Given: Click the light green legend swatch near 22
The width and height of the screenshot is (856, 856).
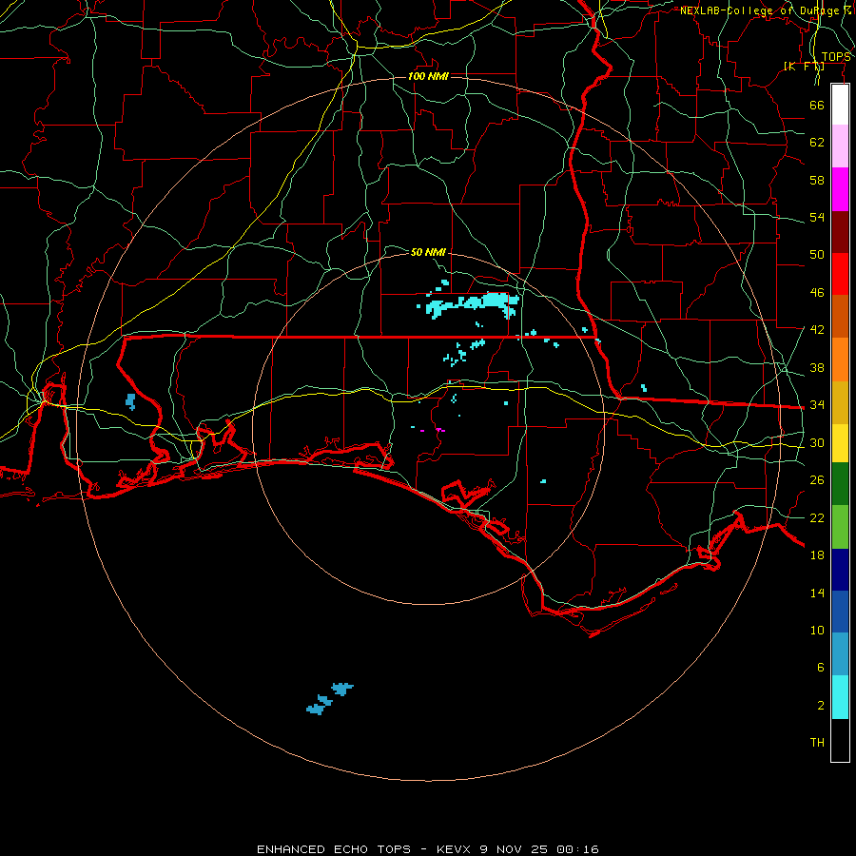Looking at the screenshot, I should pos(840,527).
